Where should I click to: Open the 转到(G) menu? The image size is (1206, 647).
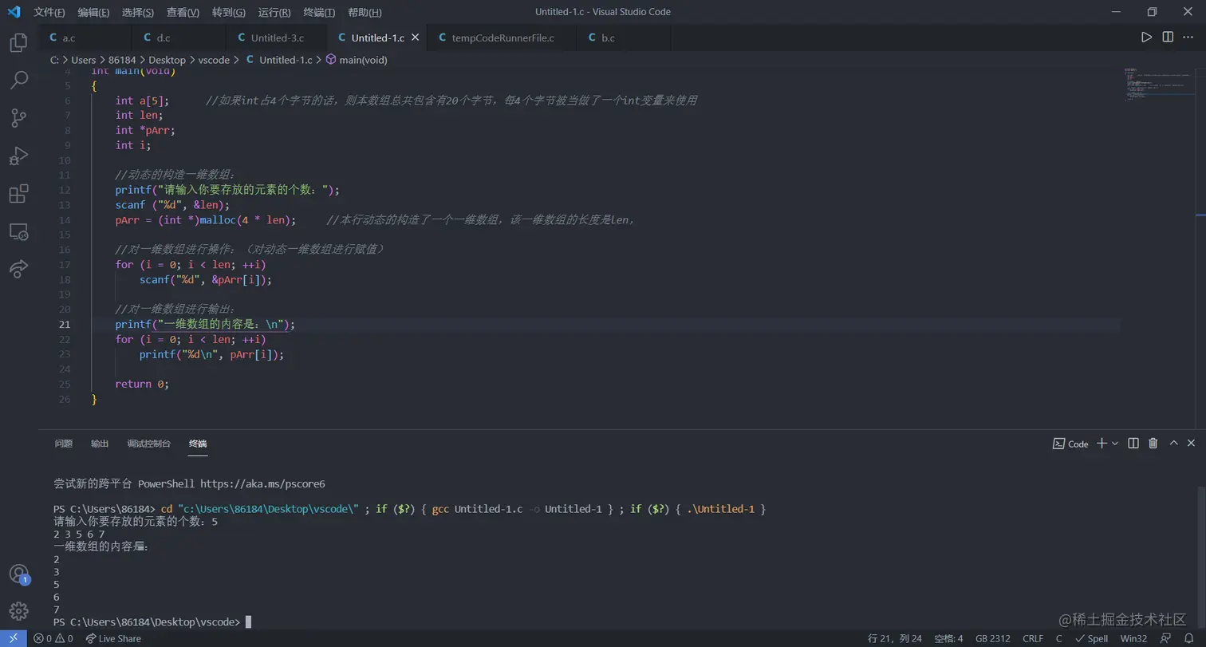click(x=229, y=12)
